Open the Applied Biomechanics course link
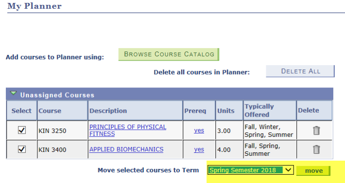 pos(126,150)
